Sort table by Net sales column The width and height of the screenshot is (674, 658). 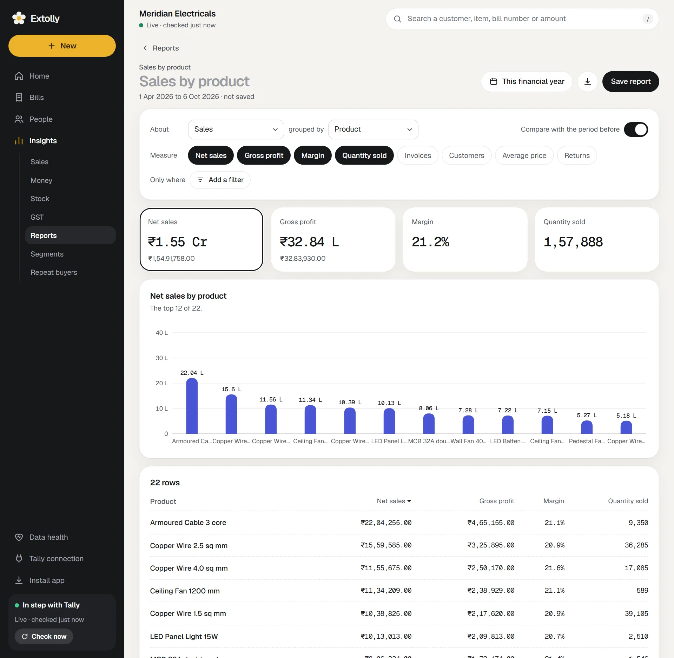pos(394,501)
